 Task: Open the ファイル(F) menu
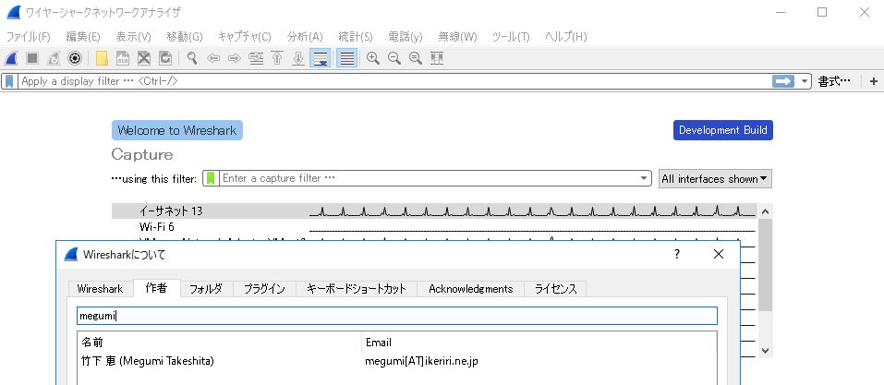point(29,37)
